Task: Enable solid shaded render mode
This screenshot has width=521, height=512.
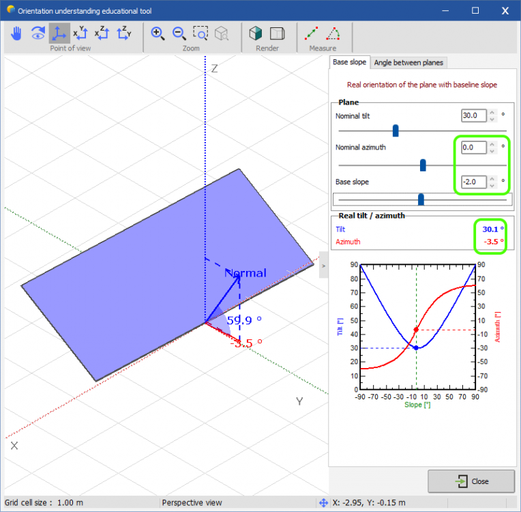Action: pyautogui.click(x=256, y=33)
